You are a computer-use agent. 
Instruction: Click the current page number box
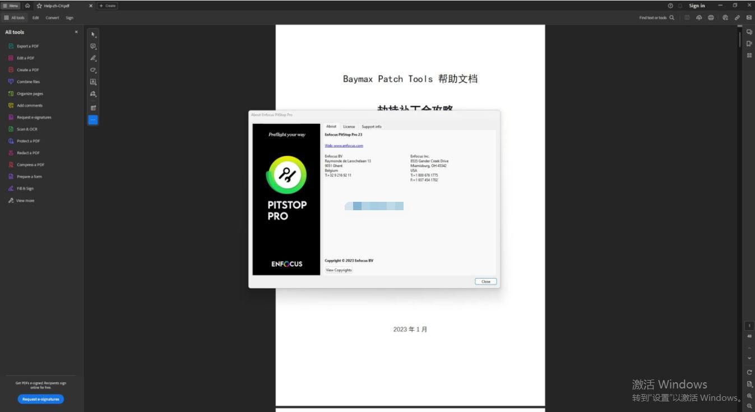(749, 326)
